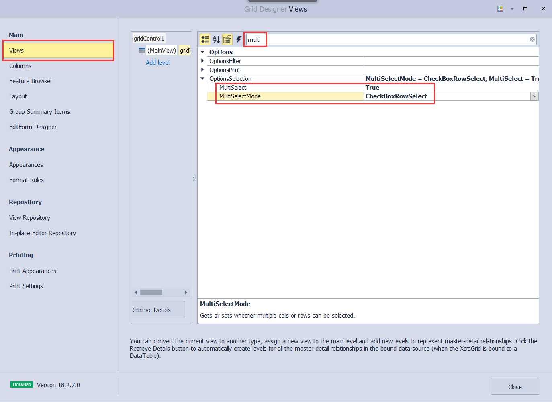Open Group Summary Items
The width and height of the screenshot is (552, 402).
(x=39, y=112)
